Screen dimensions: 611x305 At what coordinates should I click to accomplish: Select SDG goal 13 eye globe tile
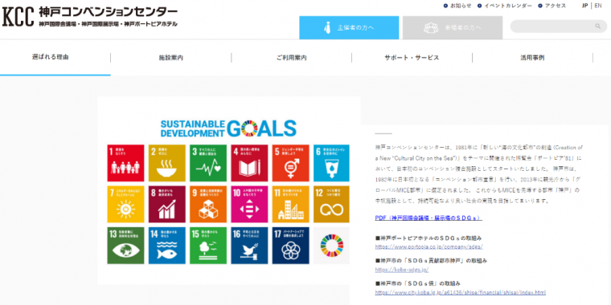[x=125, y=246]
